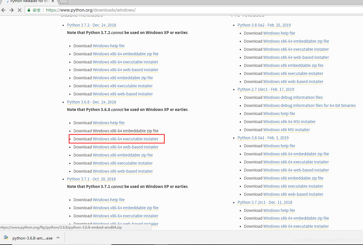Download Python 3.8.0a2 x86-64 web-based installer
The height and width of the screenshot is (245, 363).
pos(296,57)
